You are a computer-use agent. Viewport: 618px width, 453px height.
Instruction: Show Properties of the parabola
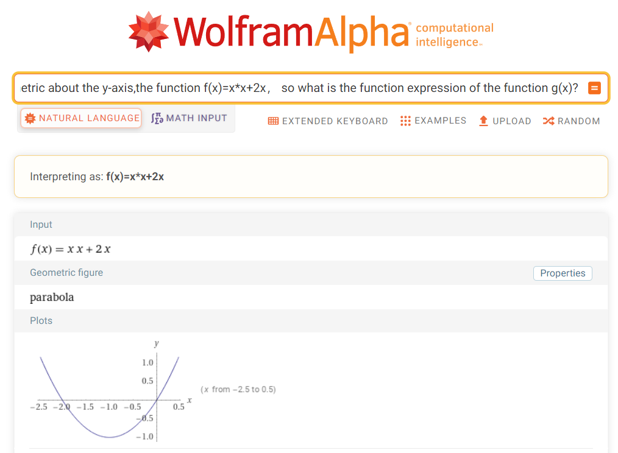click(x=562, y=273)
